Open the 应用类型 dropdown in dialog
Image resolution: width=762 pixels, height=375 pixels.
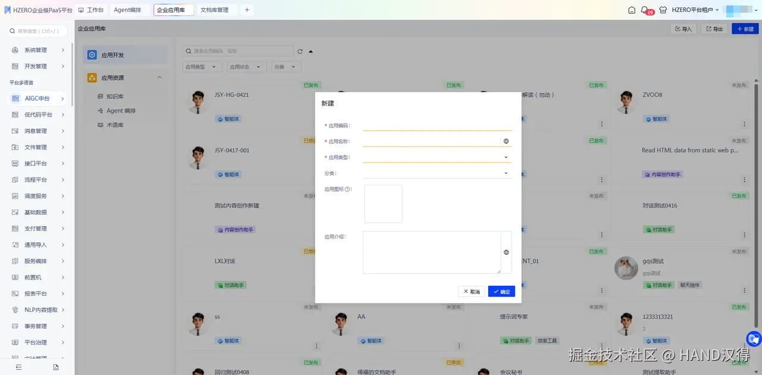(x=437, y=157)
